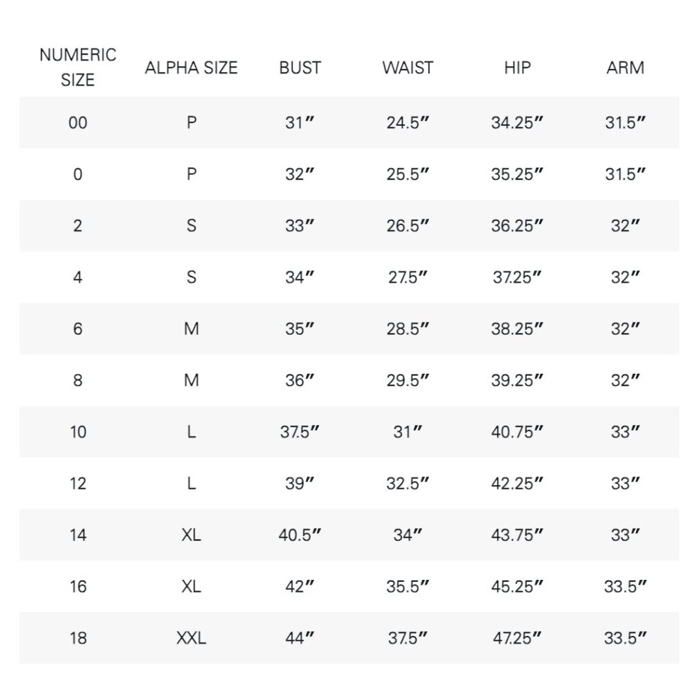Click the ALPHA SIZE column header
The width and height of the screenshot is (692, 692).
191,68
